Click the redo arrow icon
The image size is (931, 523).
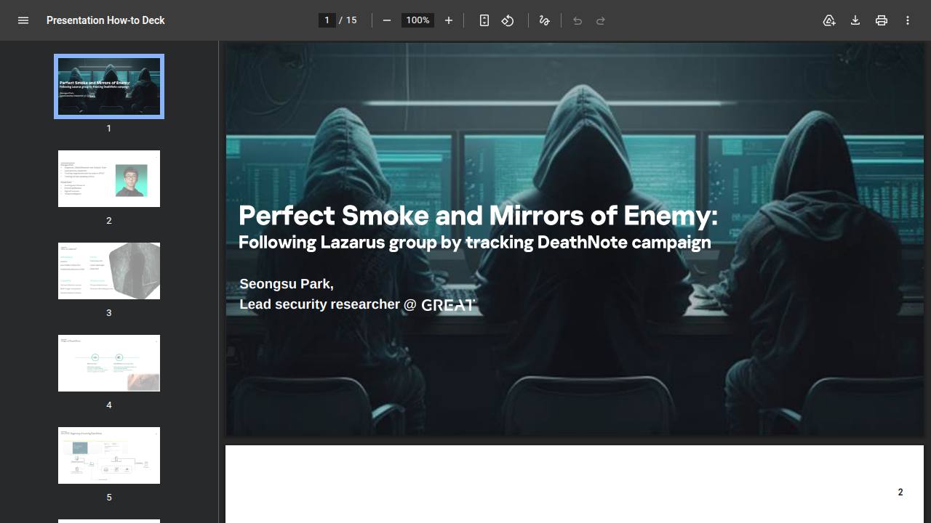click(601, 20)
